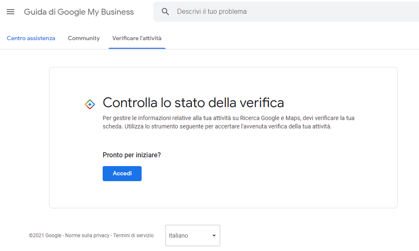Click the Accedi button

pyautogui.click(x=122, y=173)
